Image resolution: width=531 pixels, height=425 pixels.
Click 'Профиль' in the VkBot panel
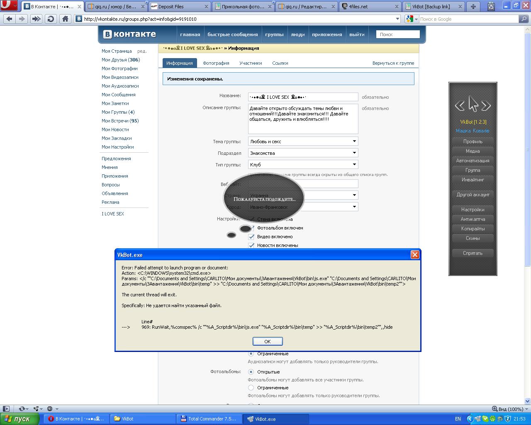tap(473, 142)
